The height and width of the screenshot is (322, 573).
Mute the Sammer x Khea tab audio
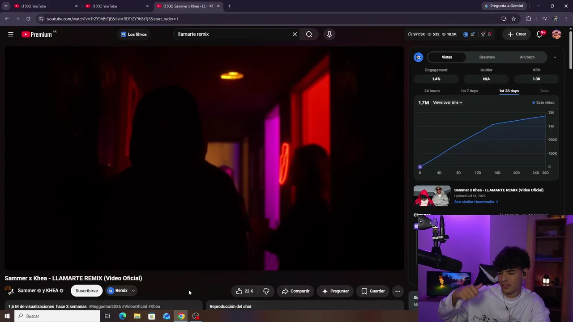[211, 6]
